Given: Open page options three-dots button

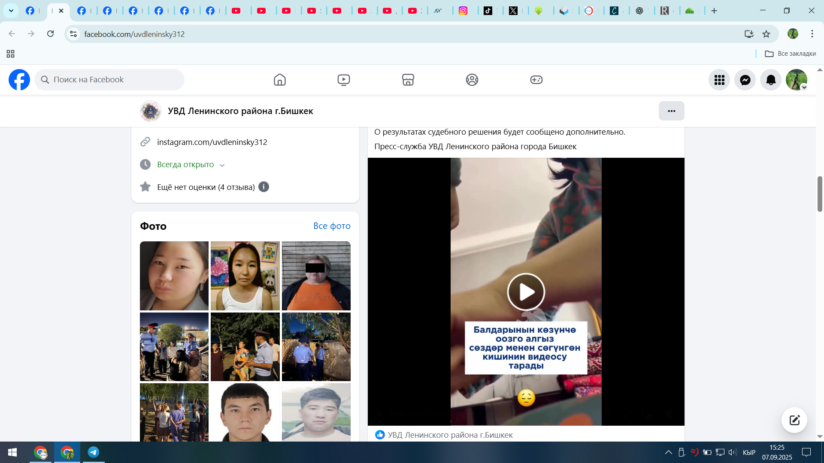Looking at the screenshot, I should click(x=671, y=111).
